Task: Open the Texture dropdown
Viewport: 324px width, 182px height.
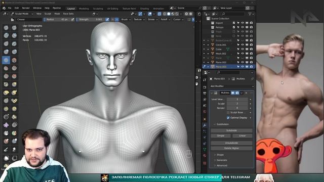Action: [x=139, y=19]
